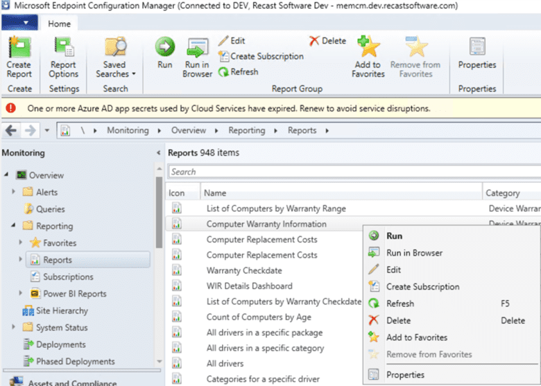Click the reports Search input field
The height and width of the screenshot is (386, 541).
[x=354, y=172]
